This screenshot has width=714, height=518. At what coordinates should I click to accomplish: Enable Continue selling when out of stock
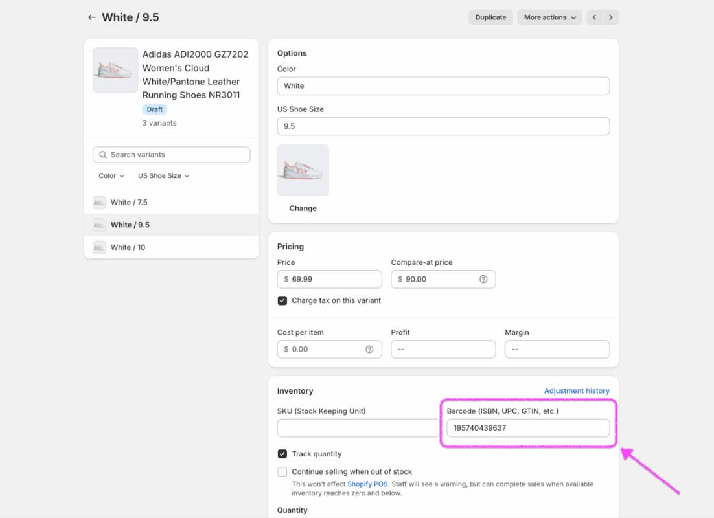[282, 471]
